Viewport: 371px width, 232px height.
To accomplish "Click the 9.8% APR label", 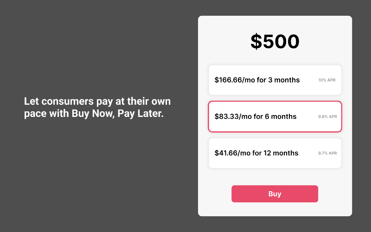I will tap(327, 116).
